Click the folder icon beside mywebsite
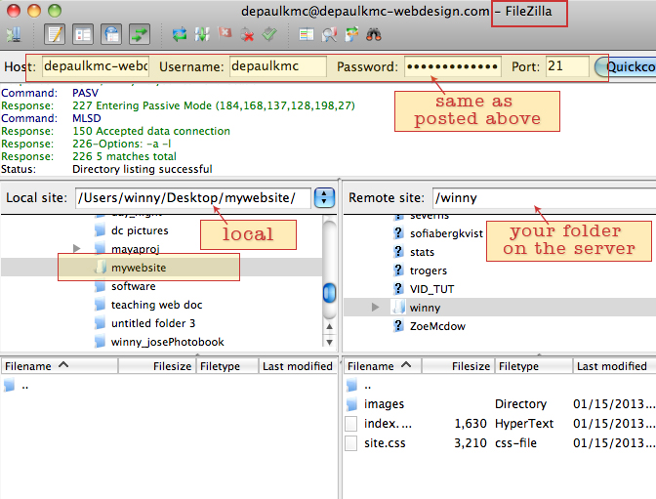 [100, 267]
